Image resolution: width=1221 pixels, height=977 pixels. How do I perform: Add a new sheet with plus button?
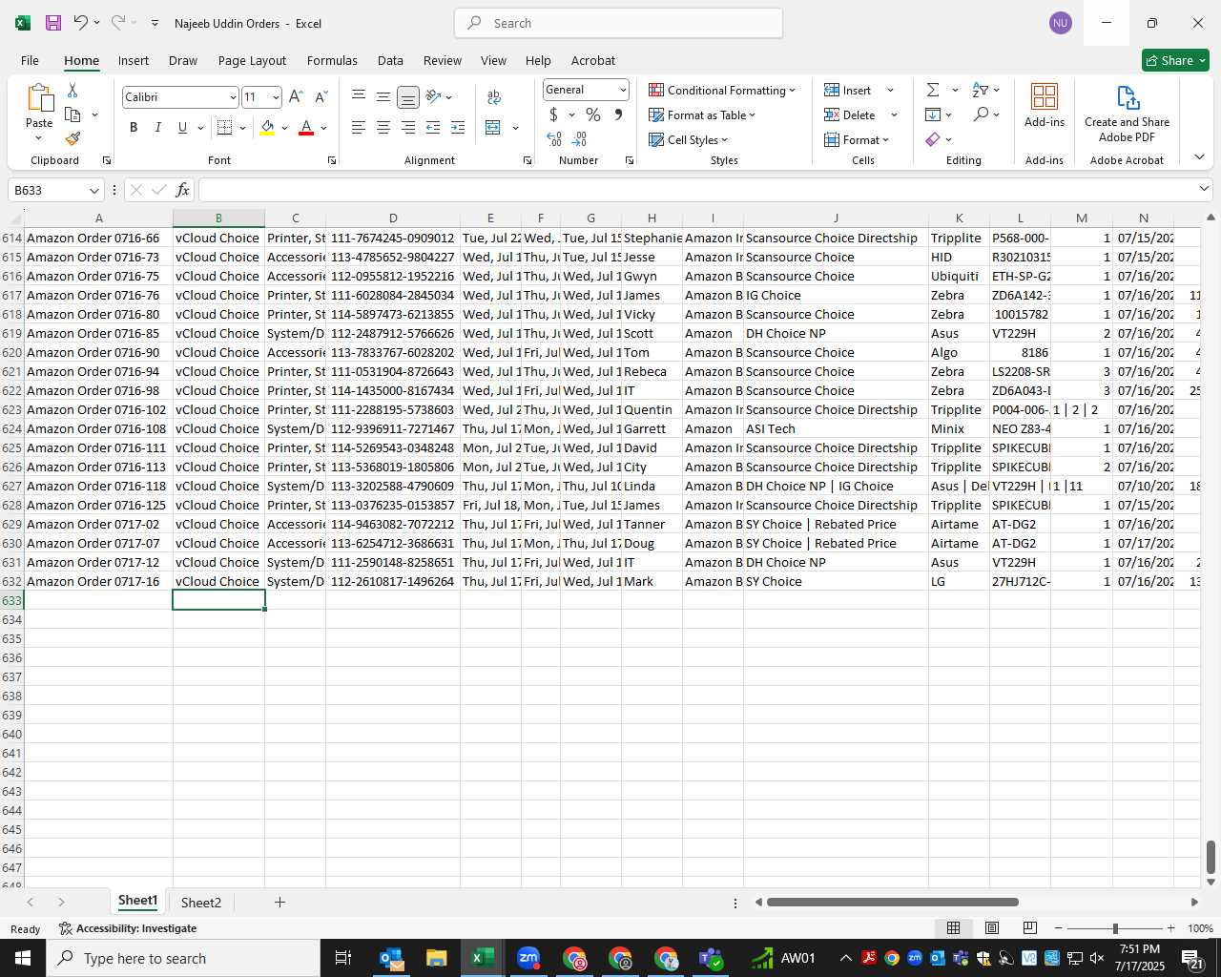click(279, 902)
